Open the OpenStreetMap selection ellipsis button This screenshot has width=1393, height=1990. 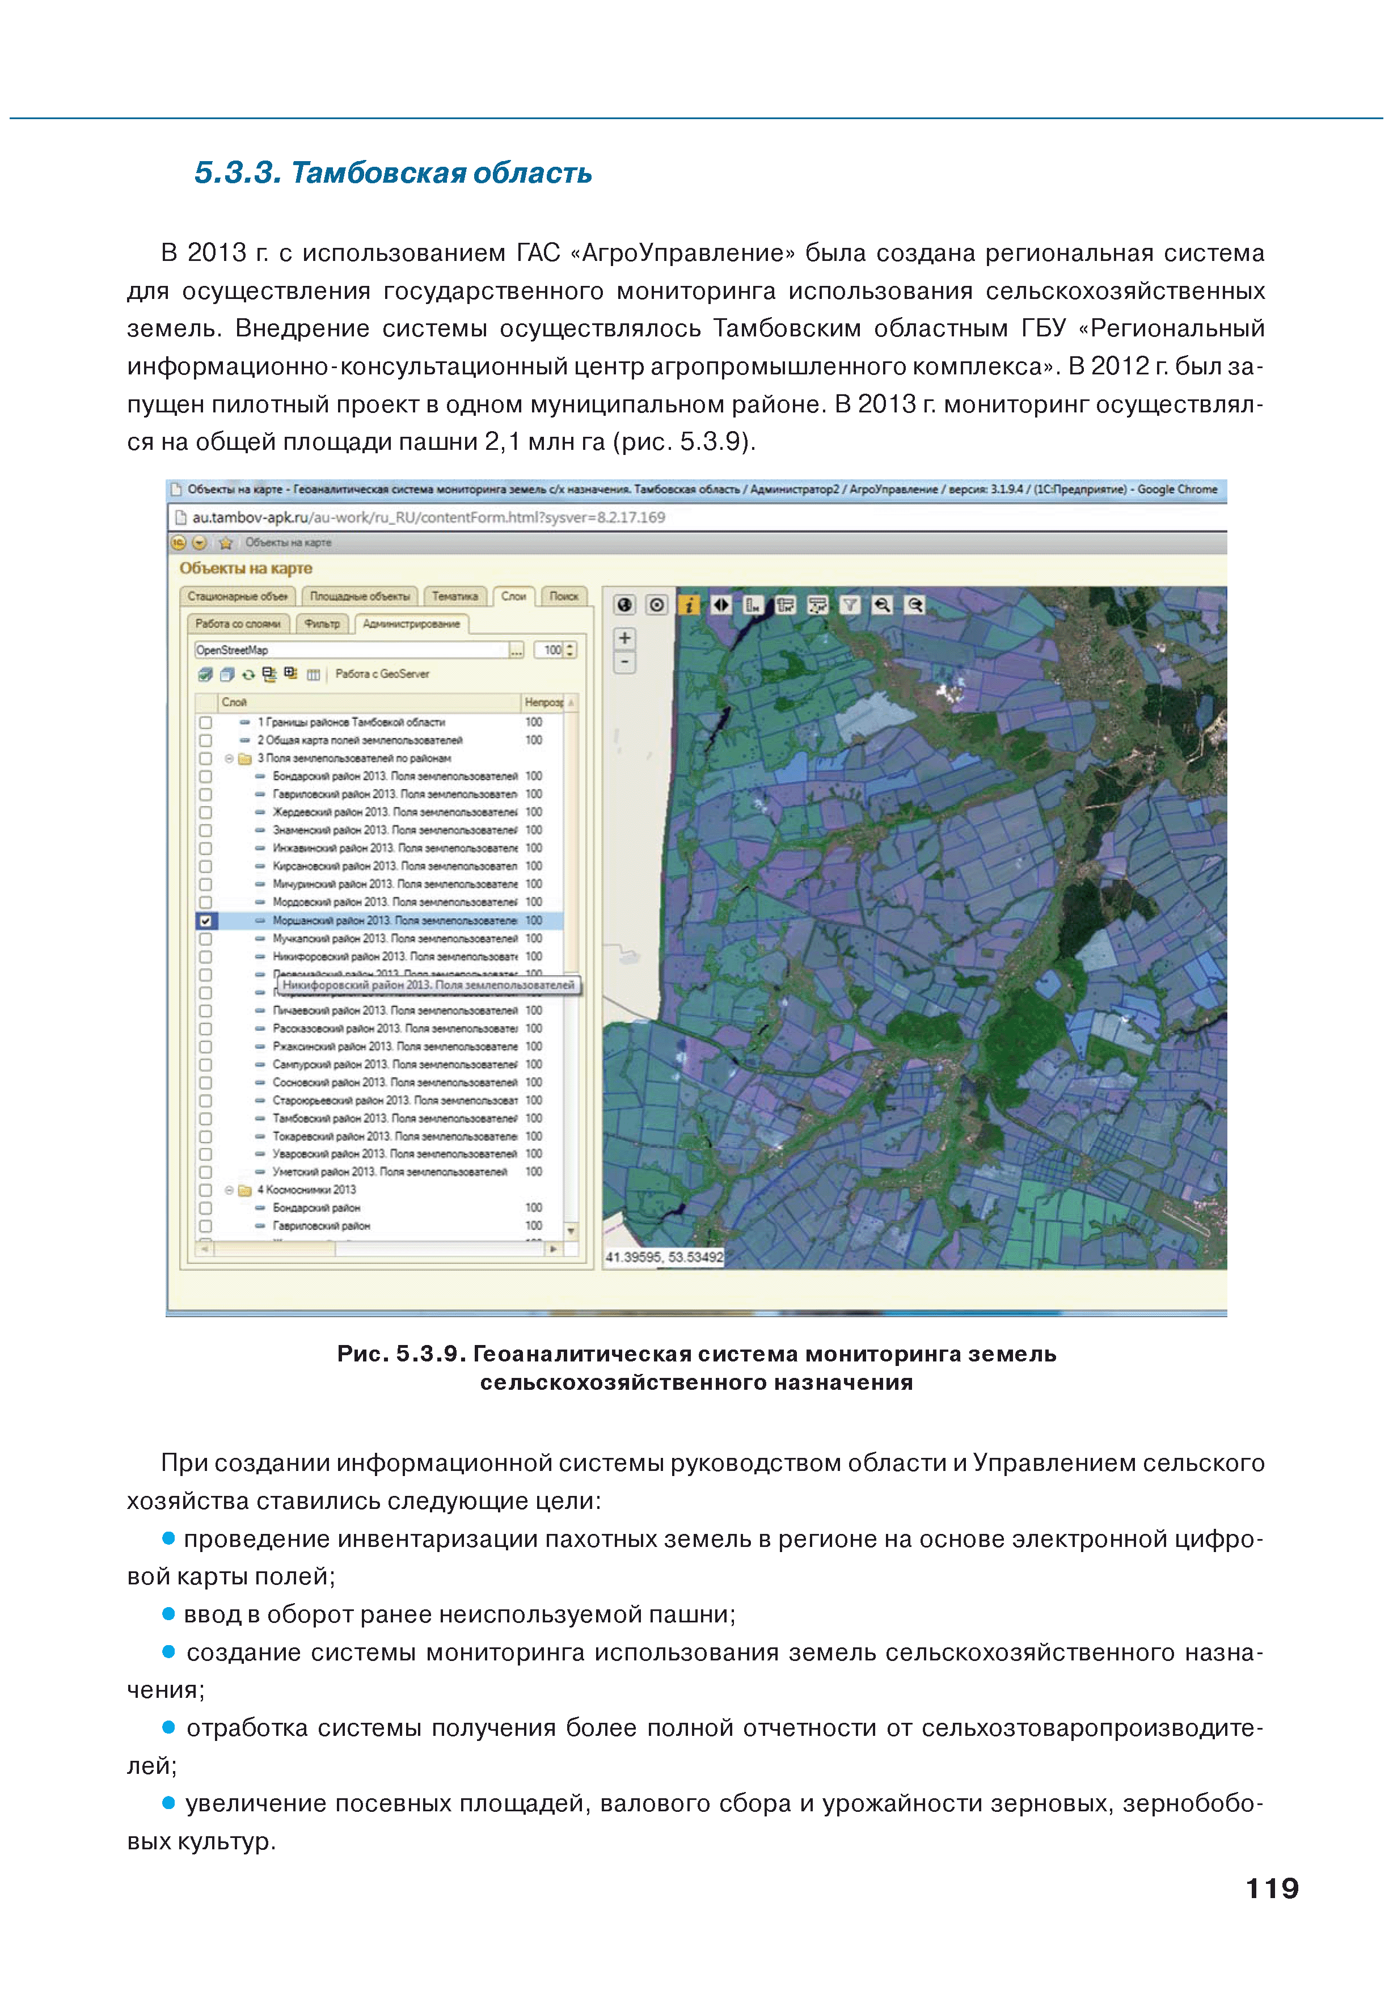[517, 650]
